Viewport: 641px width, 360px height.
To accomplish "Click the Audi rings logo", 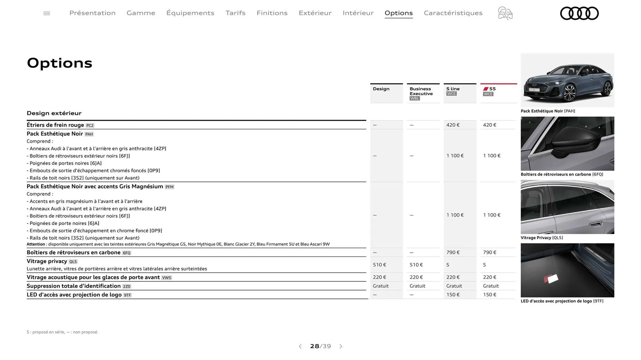I will pos(579,13).
